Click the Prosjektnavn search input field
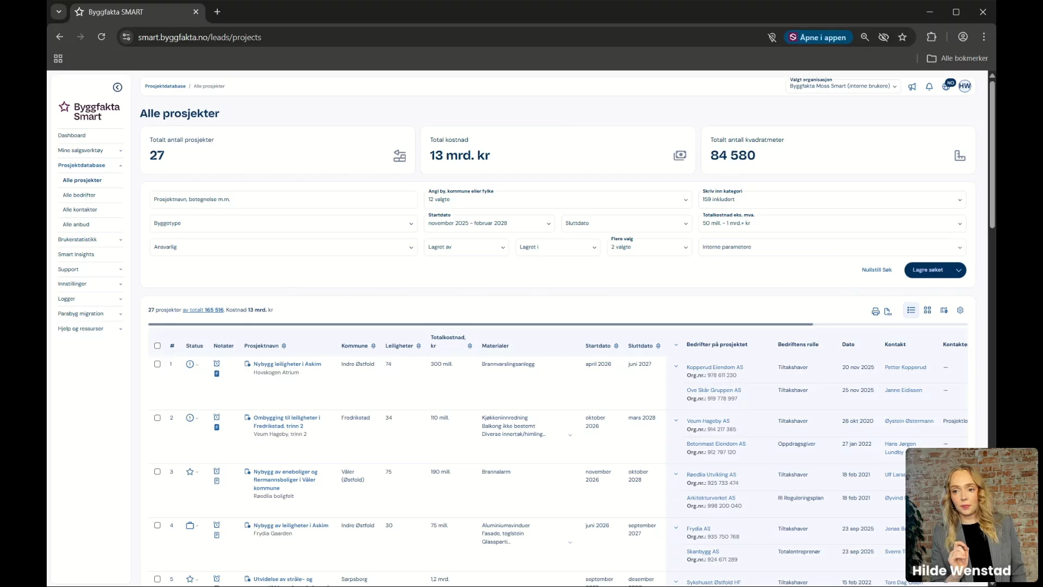This screenshot has width=1043, height=587. [282, 199]
